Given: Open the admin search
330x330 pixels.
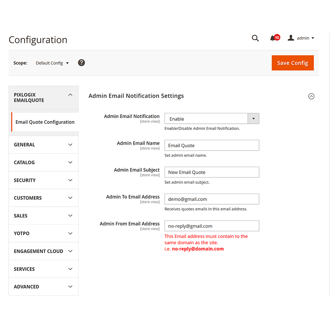Looking at the screenshot, I should (x=255, y=38).
